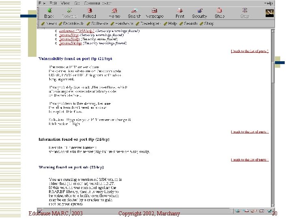Open the Security info button

click(x=200, y=13)
